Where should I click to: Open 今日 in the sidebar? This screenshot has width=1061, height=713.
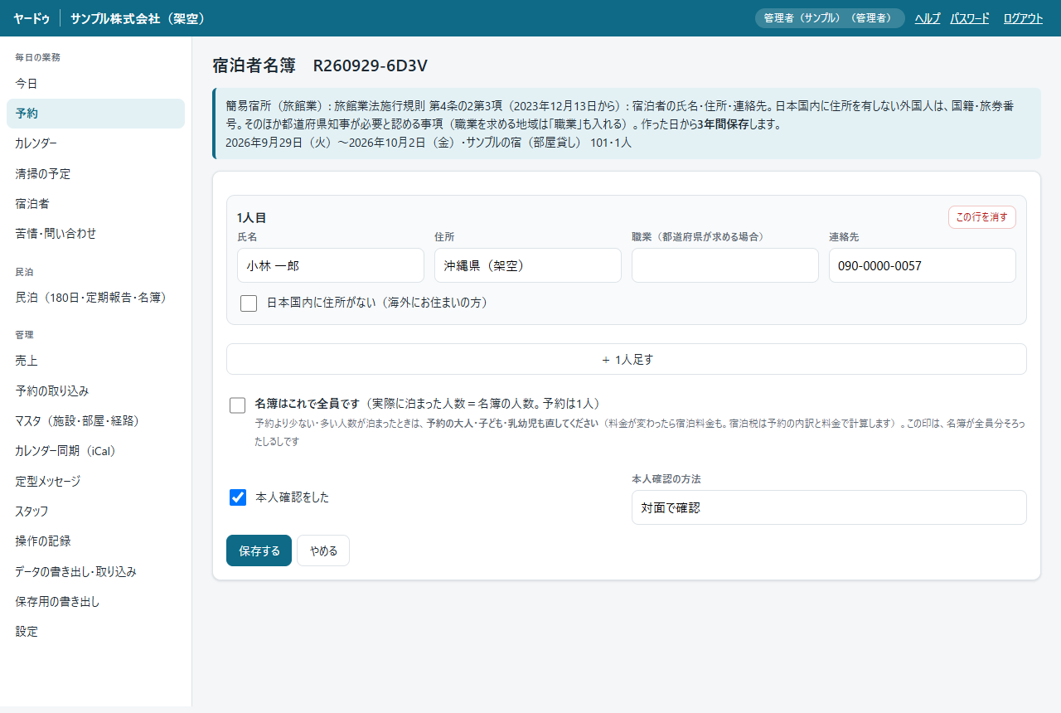pos(95,84)
